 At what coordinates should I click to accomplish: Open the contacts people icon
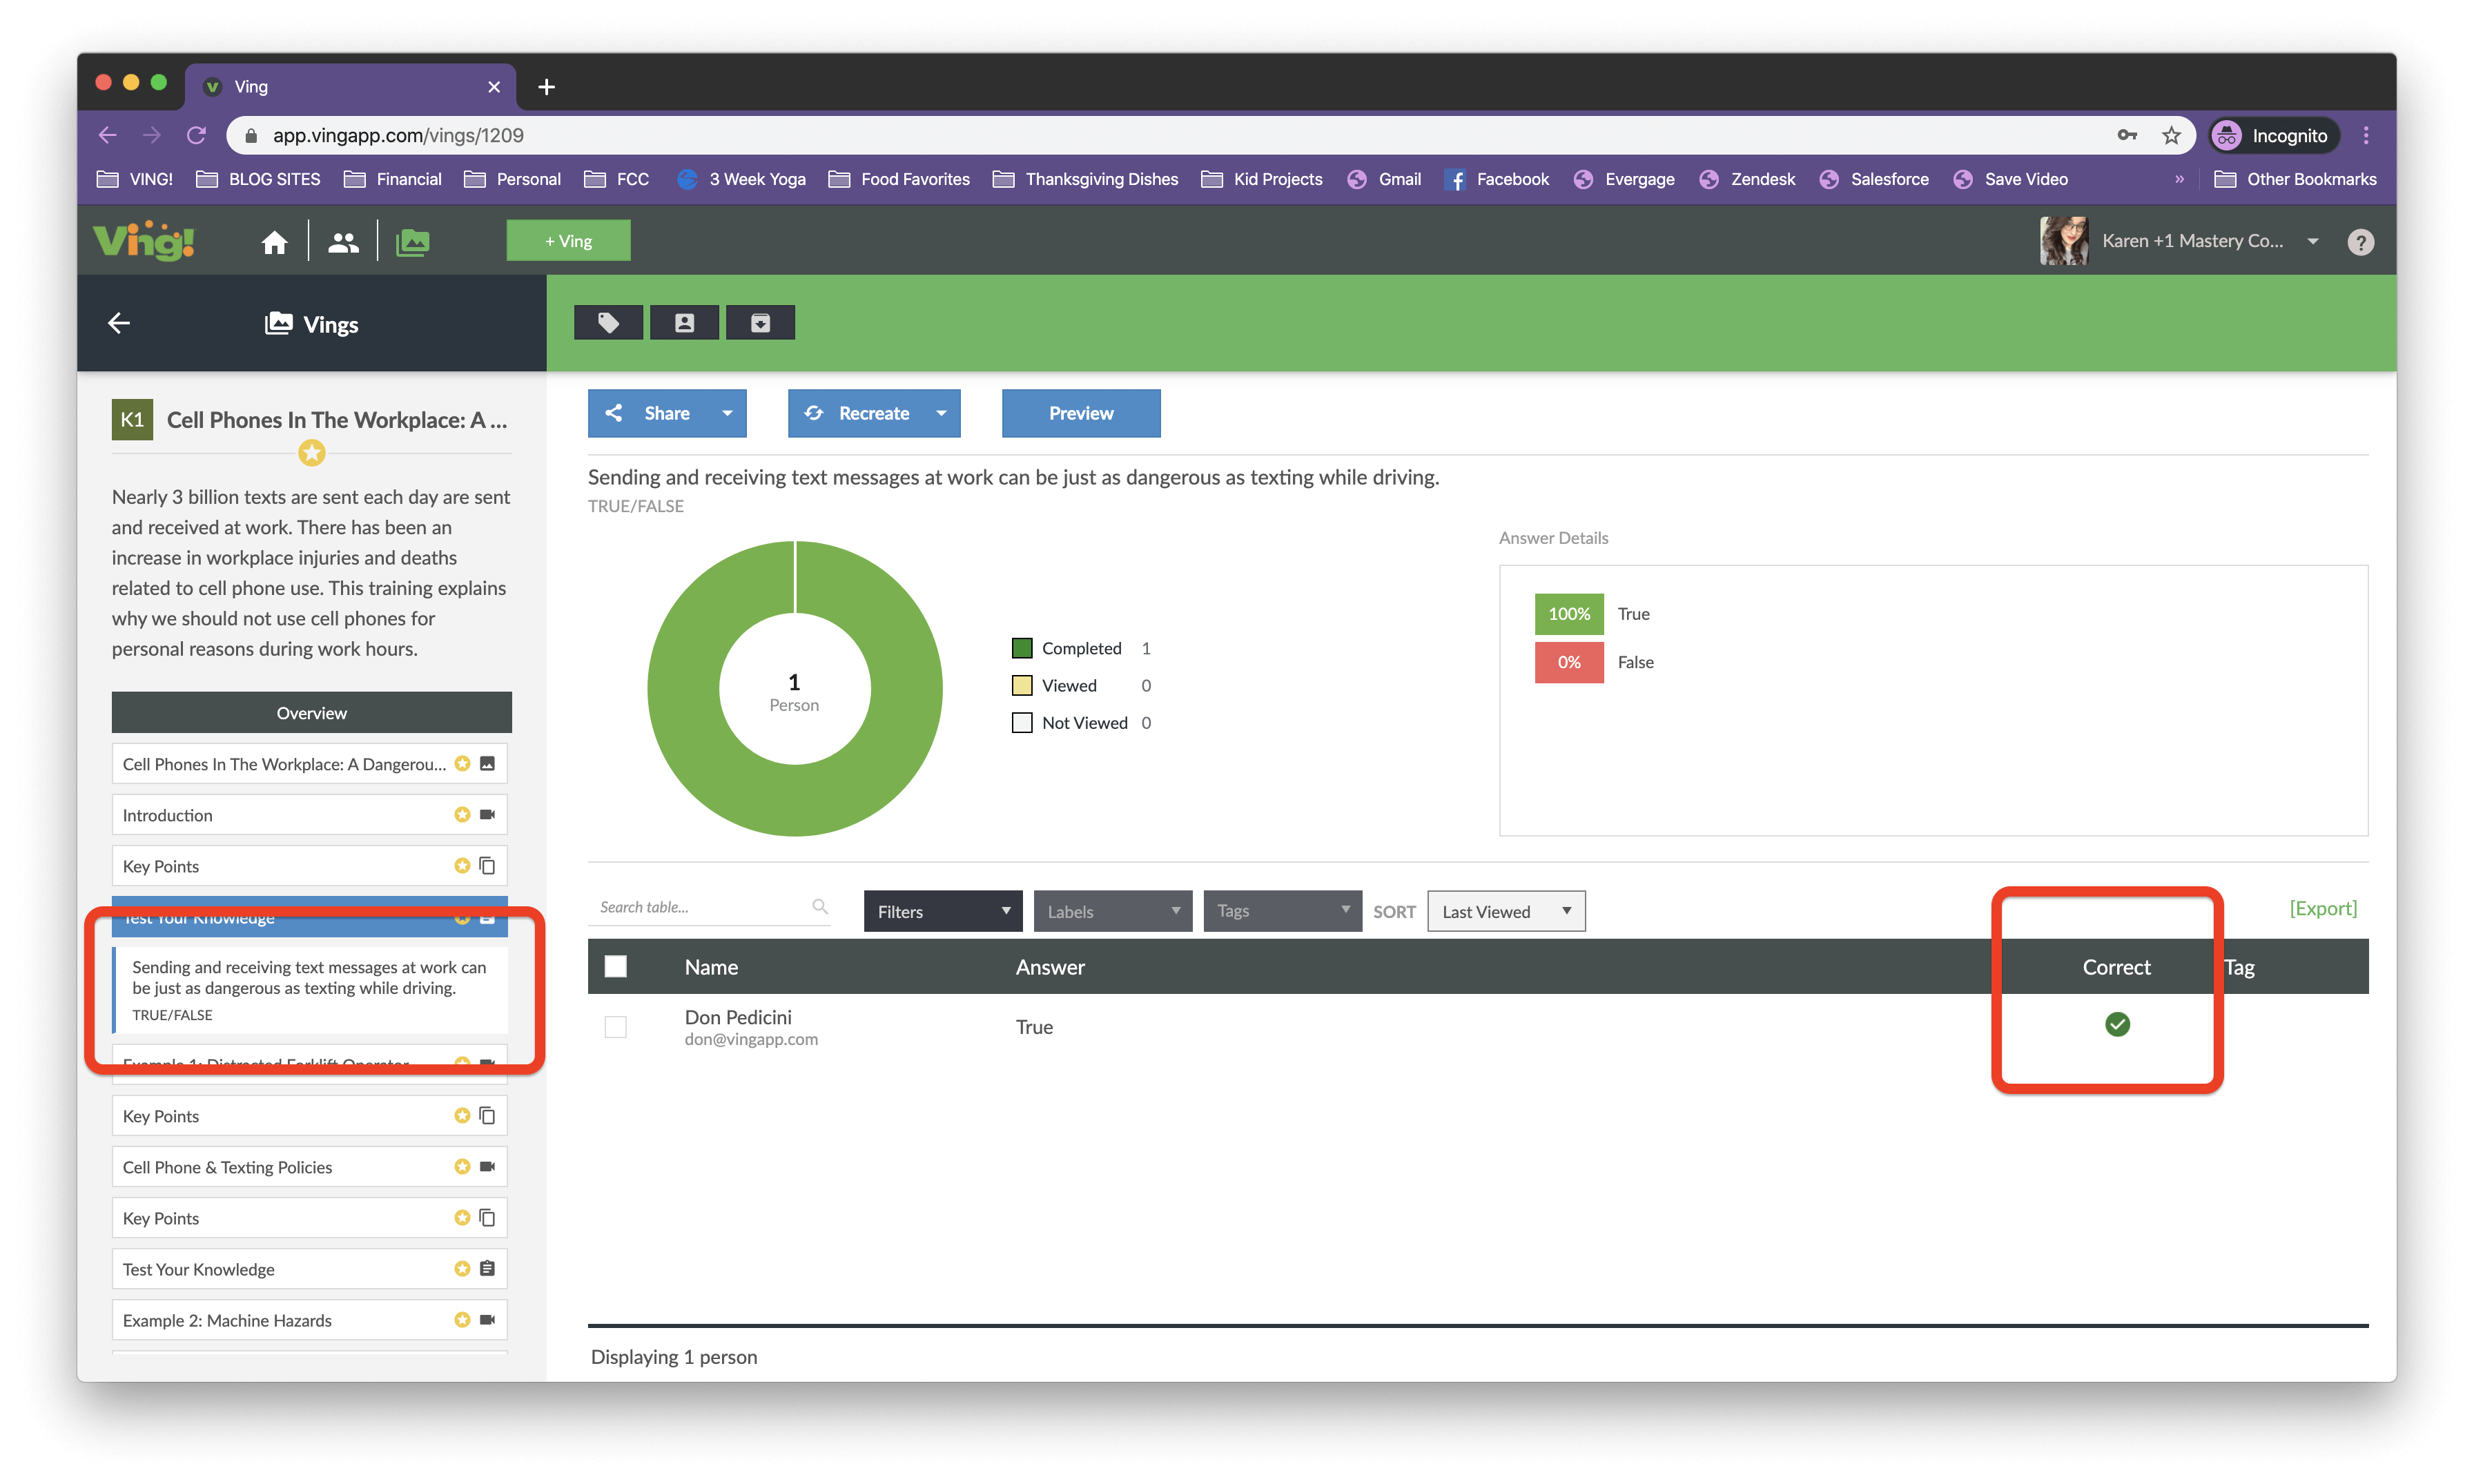[343, 242]
